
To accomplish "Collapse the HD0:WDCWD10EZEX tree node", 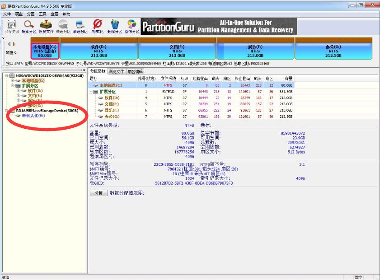I will [6, 76].
